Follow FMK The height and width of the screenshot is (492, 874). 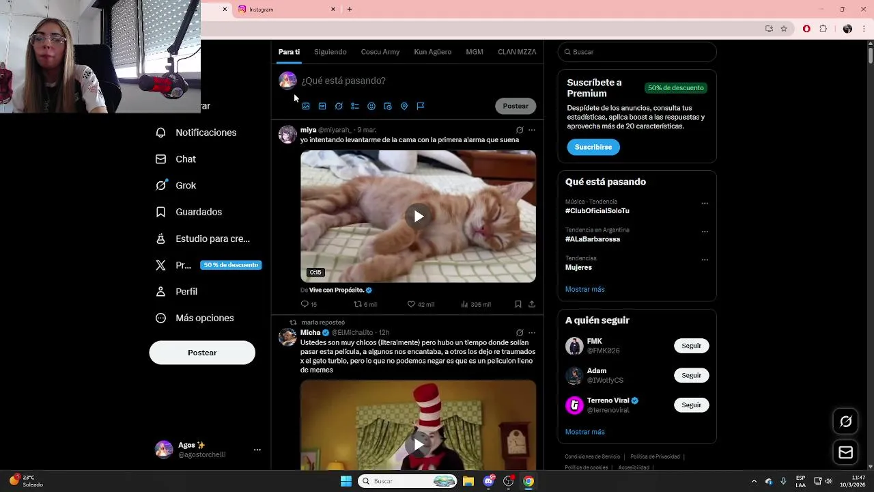tap(692, 346)
